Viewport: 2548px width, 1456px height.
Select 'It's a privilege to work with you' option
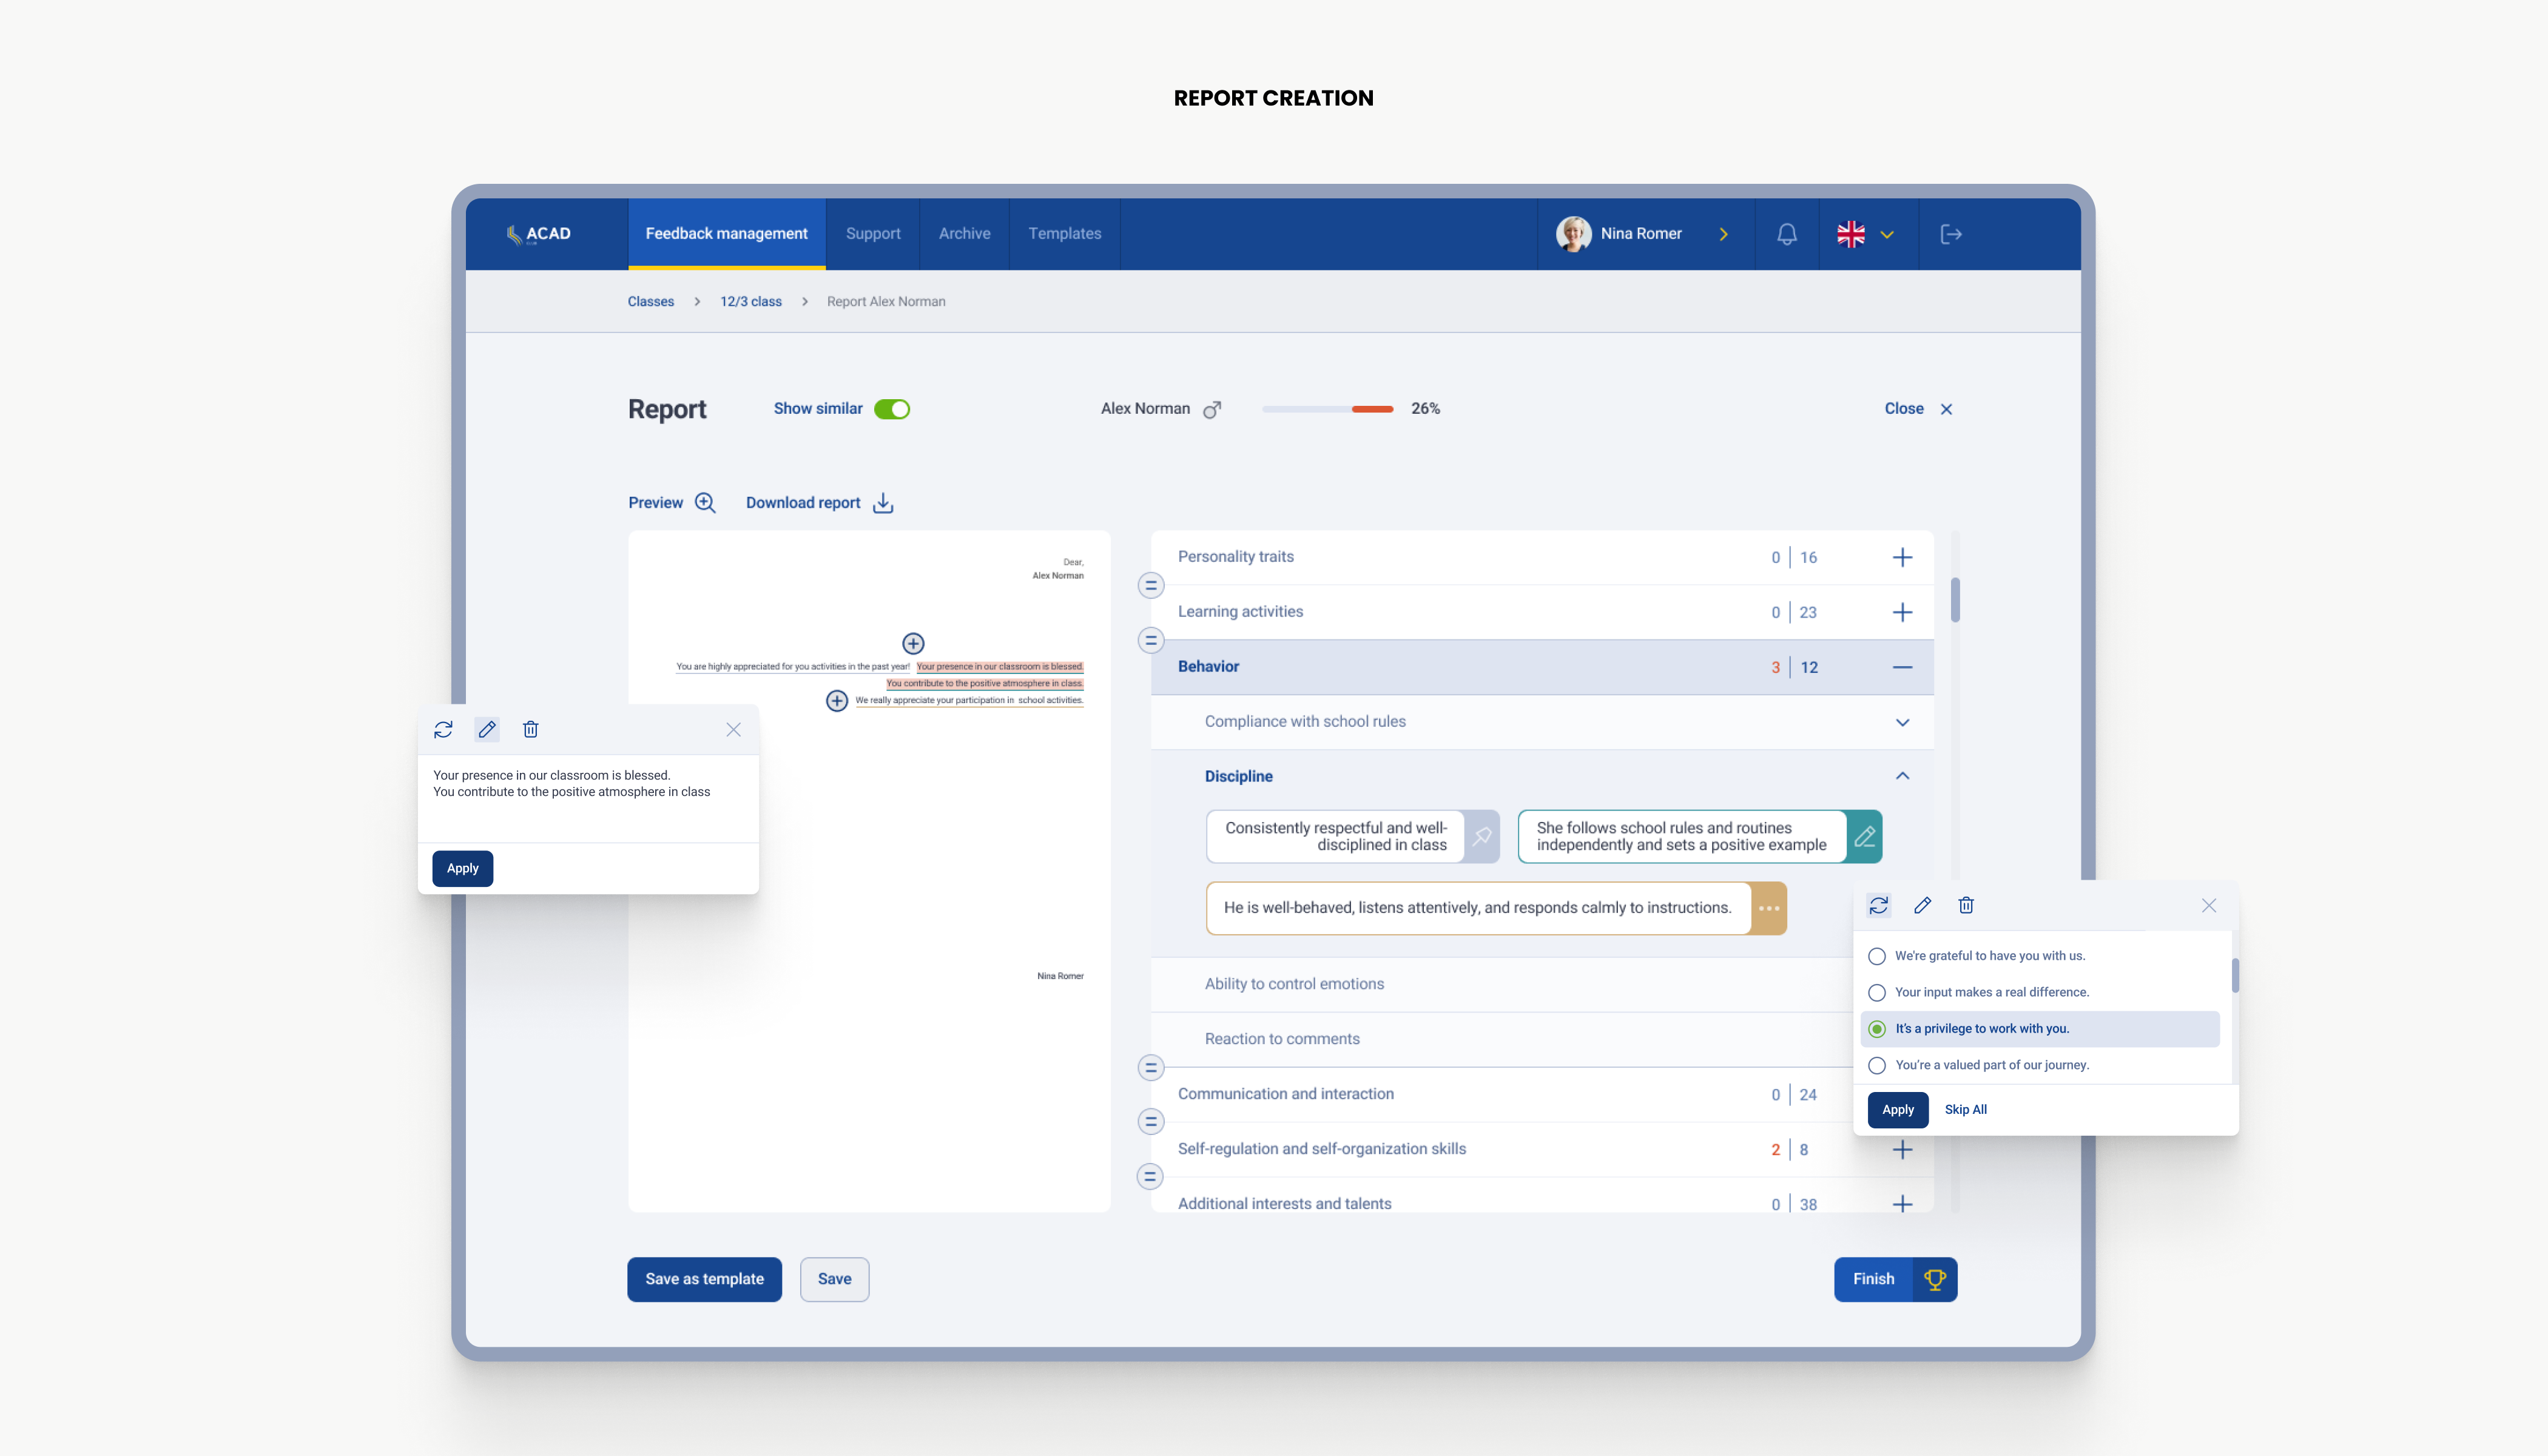coord(1877,1029)
